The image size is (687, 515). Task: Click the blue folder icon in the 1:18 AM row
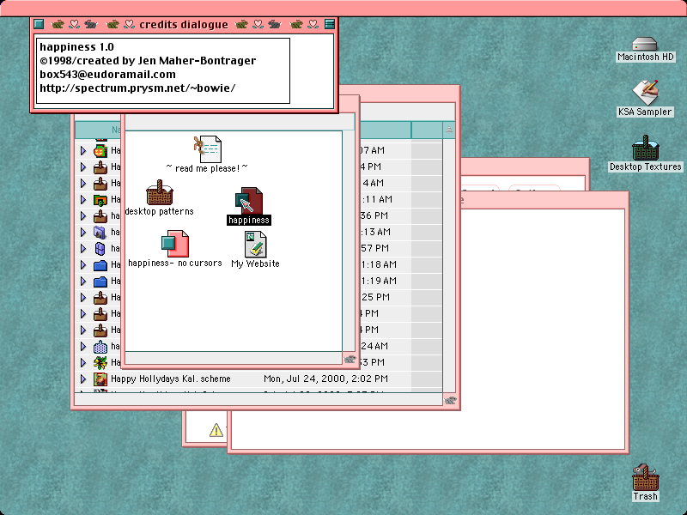coord(100,265)
